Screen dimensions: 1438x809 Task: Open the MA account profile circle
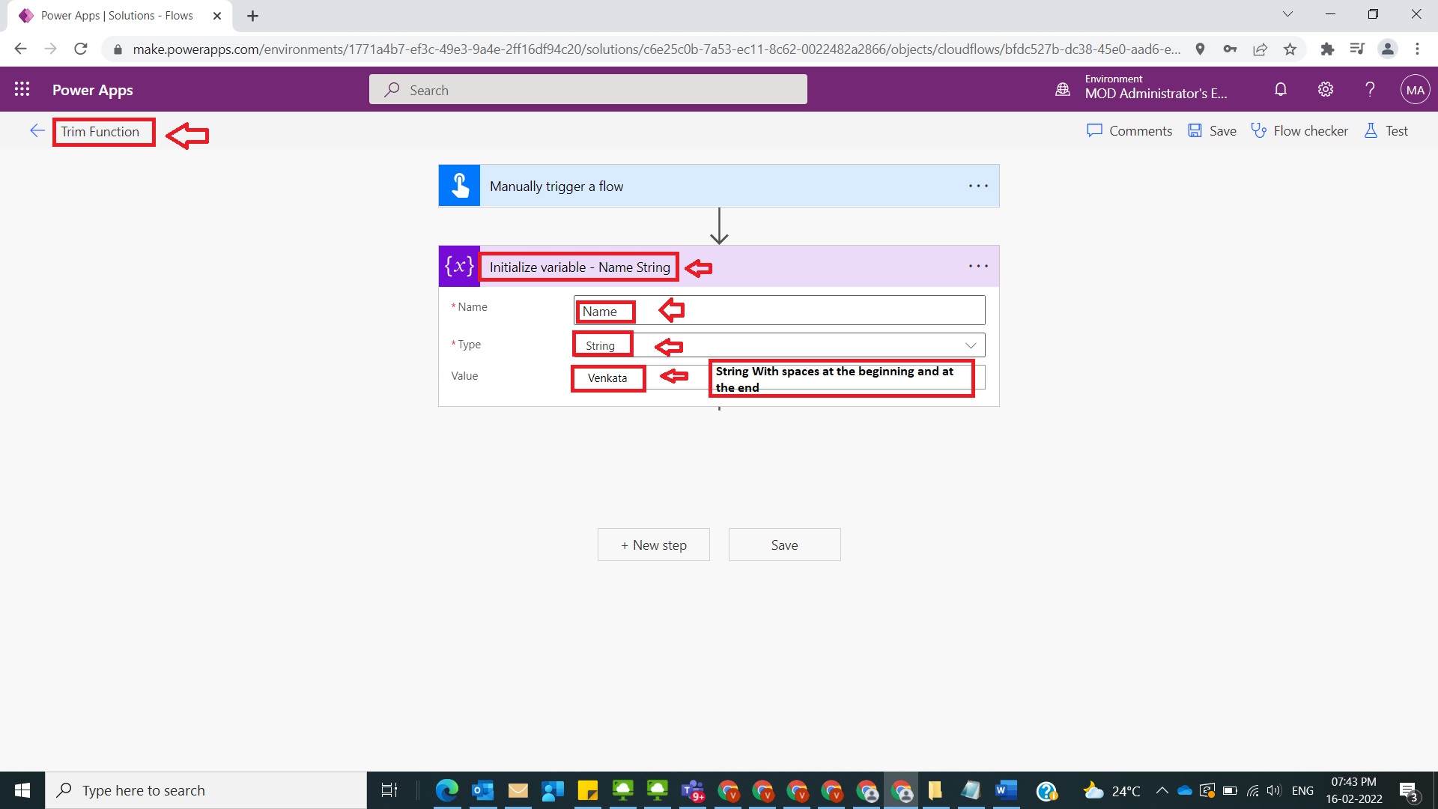1415,89
